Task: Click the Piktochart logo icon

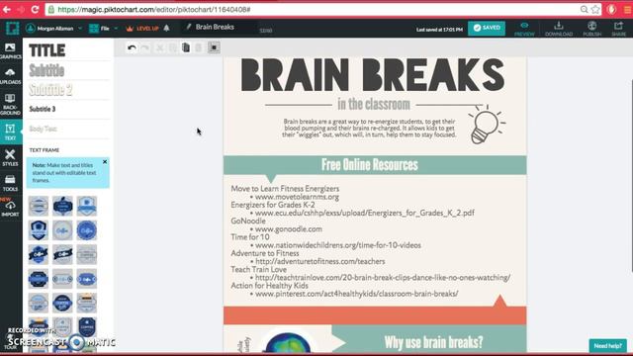Action: (12, 29)
